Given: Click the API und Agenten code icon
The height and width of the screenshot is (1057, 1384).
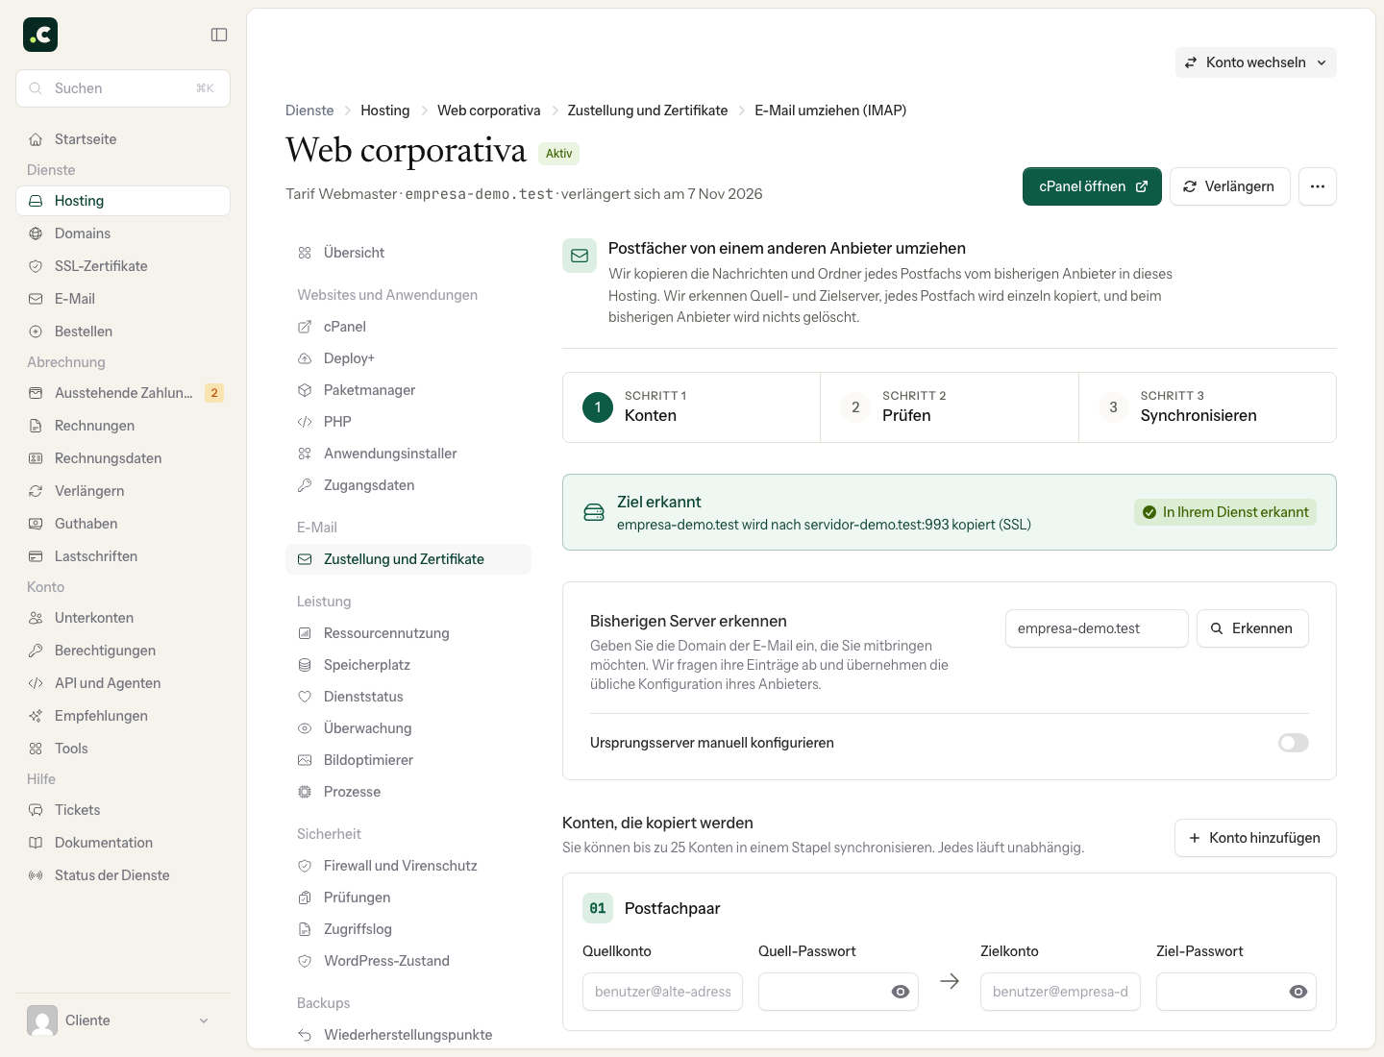Looking at the screenshot, I should pos(36,683).
